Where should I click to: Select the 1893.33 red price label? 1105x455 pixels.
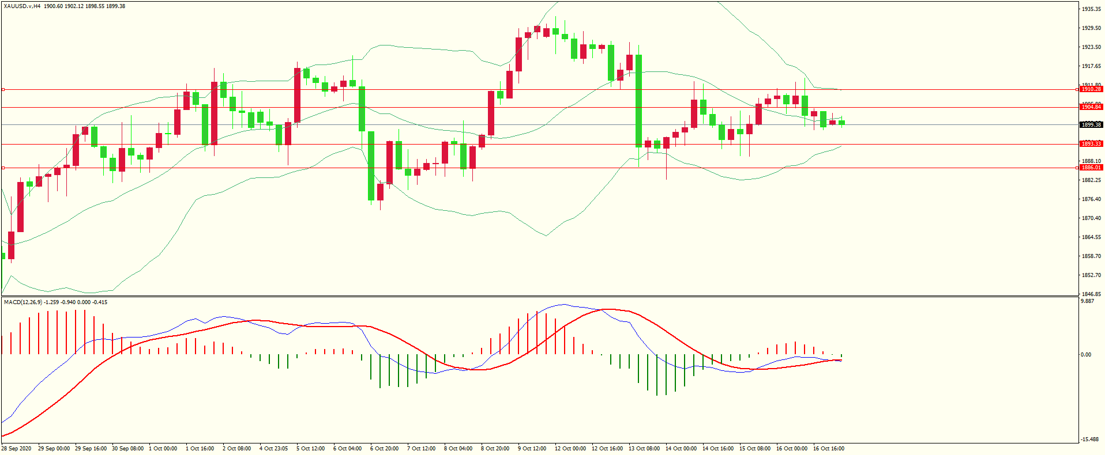pos(1091,144)
